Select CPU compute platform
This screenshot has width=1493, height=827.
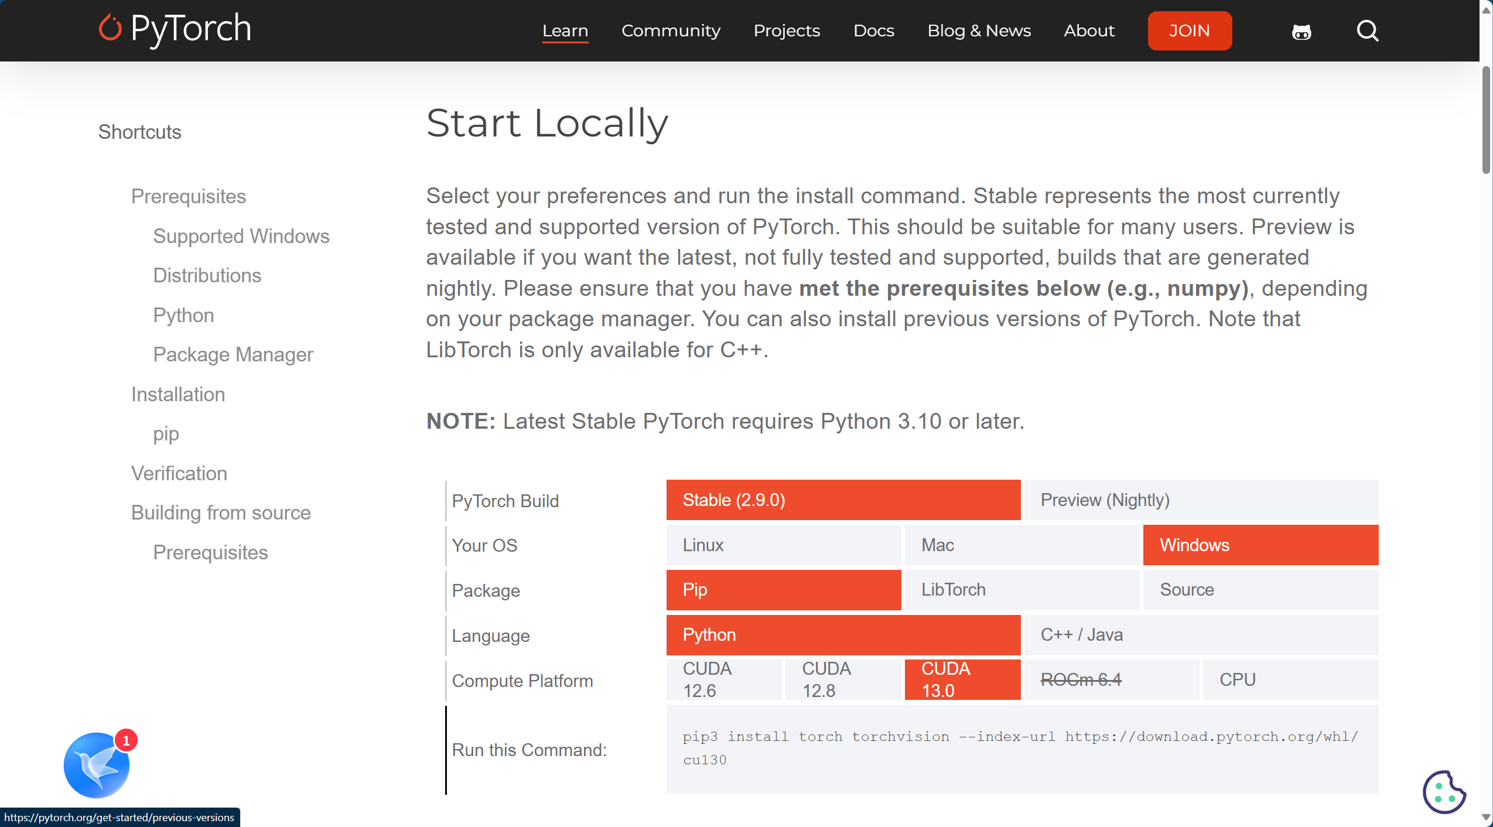click(1290, 679)
